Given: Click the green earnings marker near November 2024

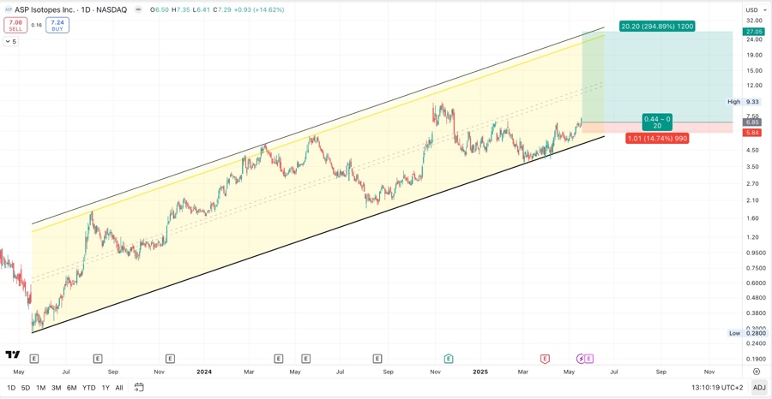Looking at the screenshot, I should coord(448,359).
